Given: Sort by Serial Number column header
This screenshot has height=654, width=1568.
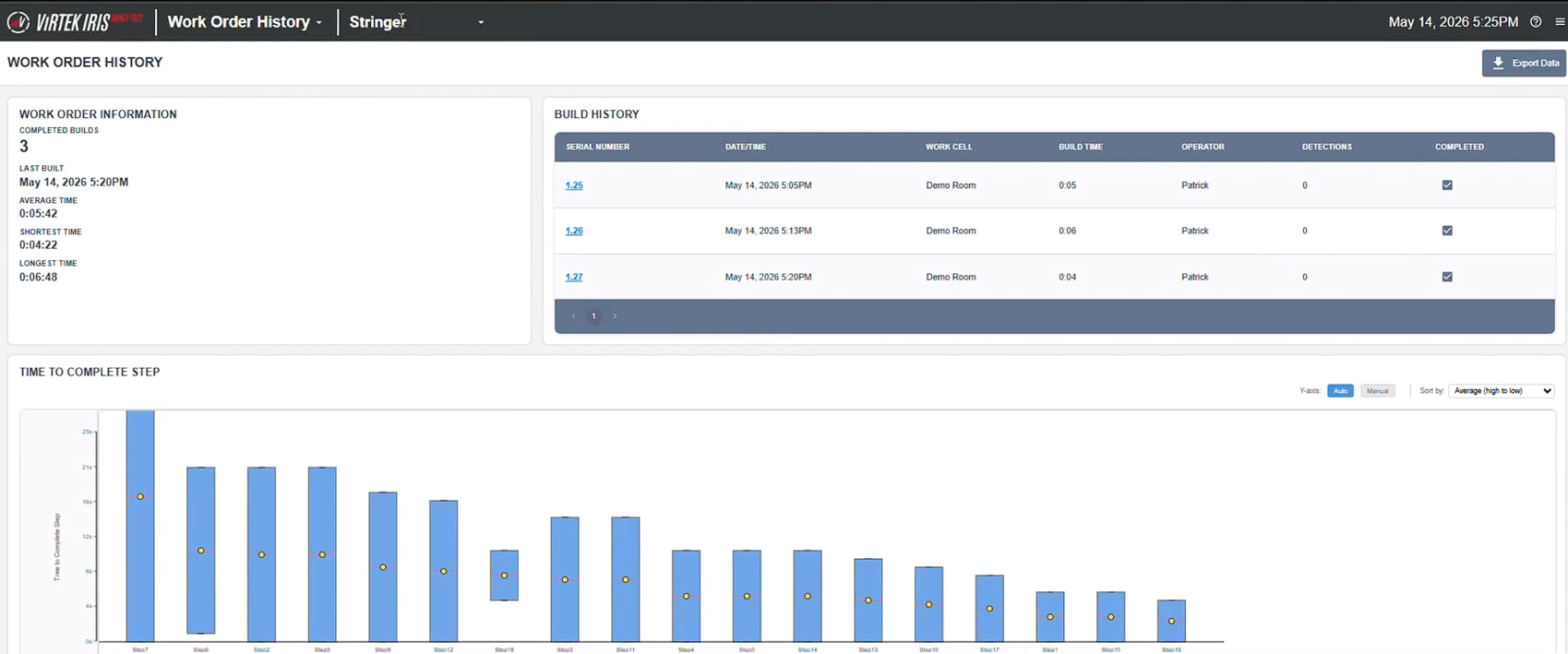Looking at the screenshot, I should (598, 147).
